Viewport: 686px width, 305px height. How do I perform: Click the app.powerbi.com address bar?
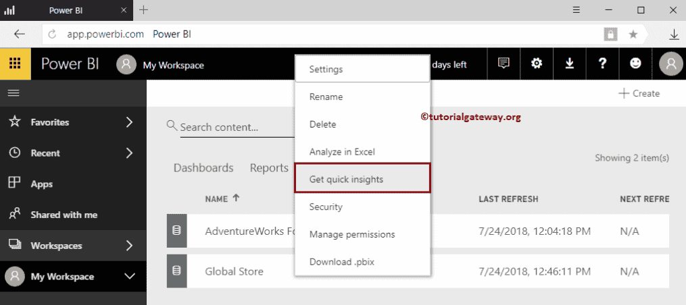click(x=105, y=34)
